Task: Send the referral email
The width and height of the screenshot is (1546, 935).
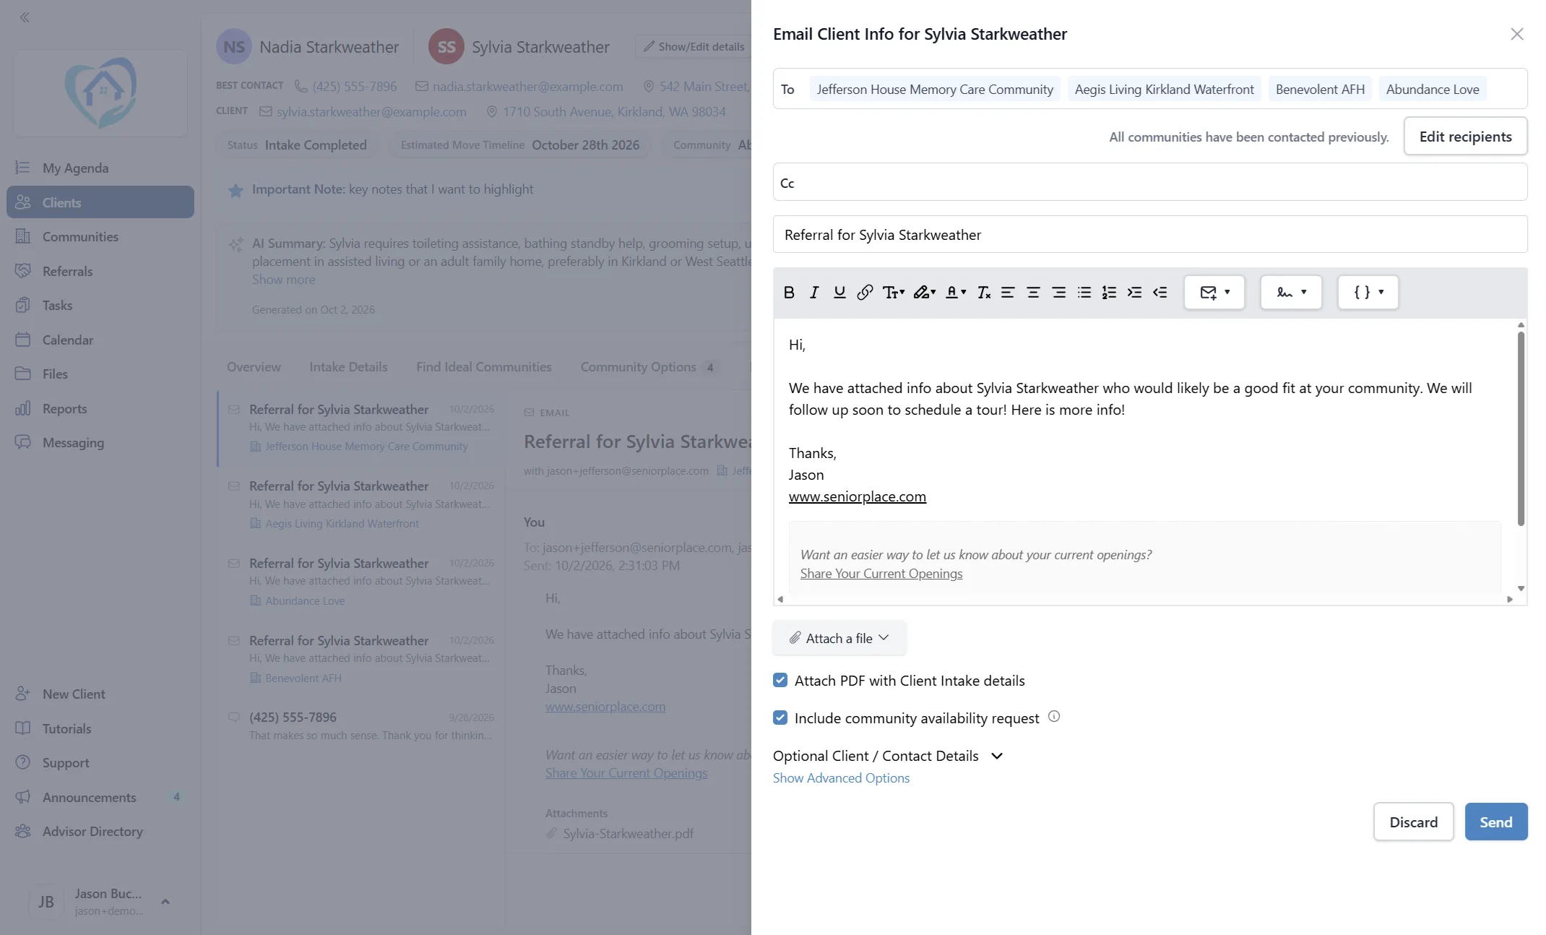Action: [1495, 822]
